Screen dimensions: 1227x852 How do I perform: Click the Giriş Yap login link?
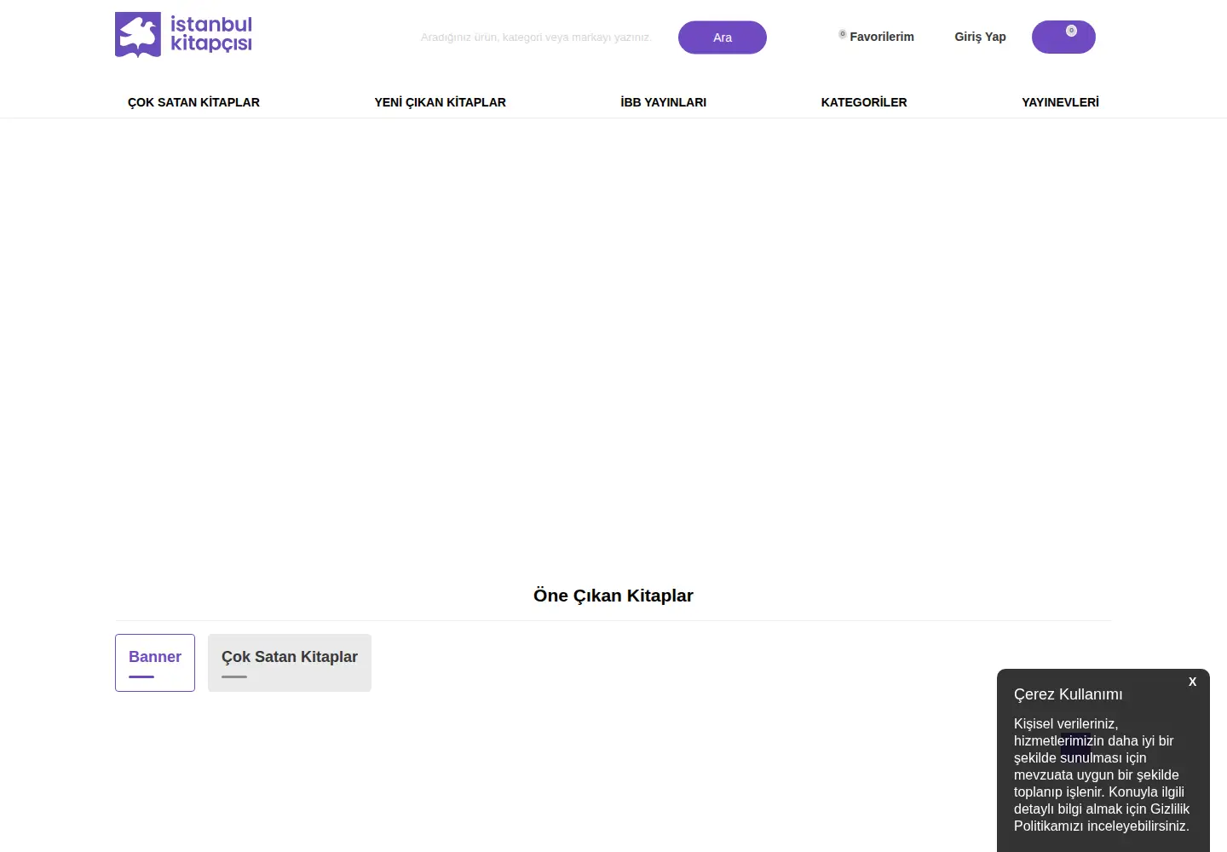[x=980, y=37]
